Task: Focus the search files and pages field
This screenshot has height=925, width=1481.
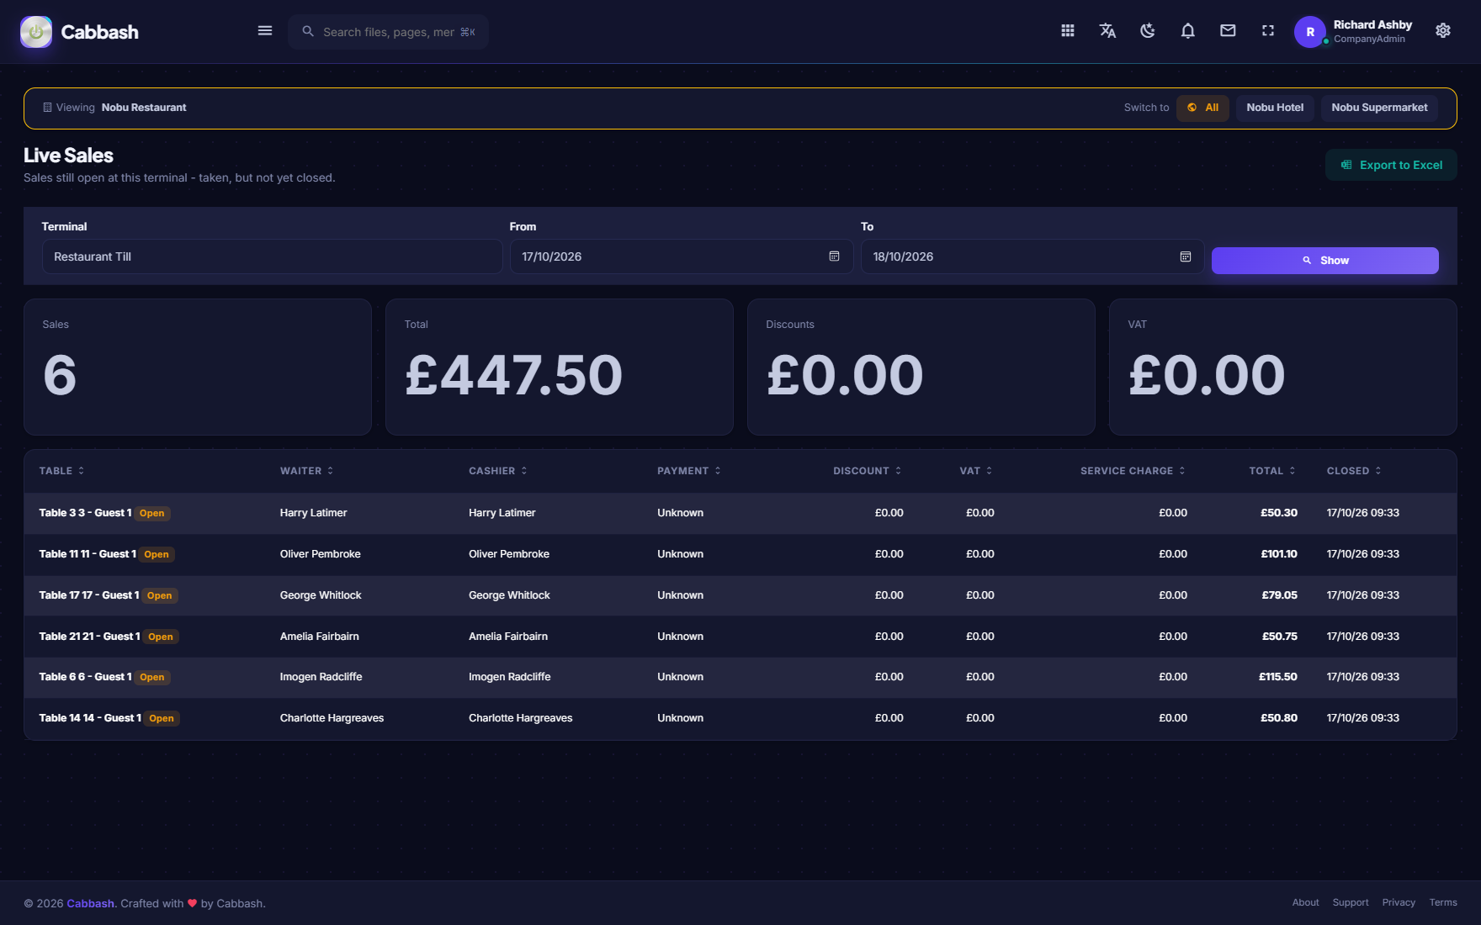Action: point(389,32)
